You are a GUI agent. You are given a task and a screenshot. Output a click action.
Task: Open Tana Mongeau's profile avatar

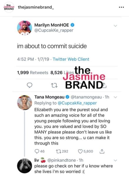pyautogui.click(x=24, y=102)
